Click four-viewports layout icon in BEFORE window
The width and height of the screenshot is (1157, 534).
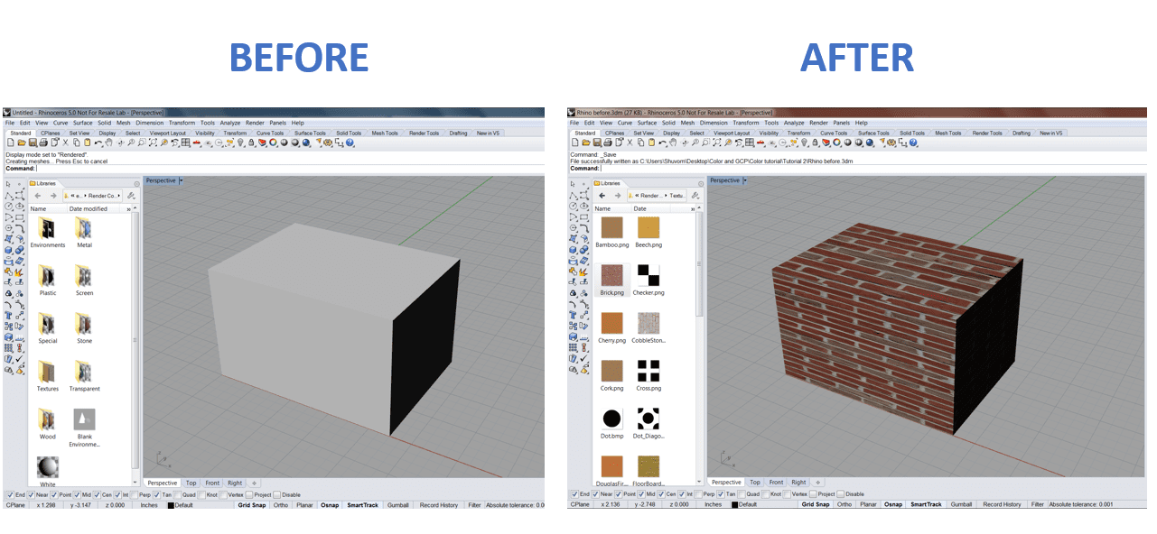185,143
